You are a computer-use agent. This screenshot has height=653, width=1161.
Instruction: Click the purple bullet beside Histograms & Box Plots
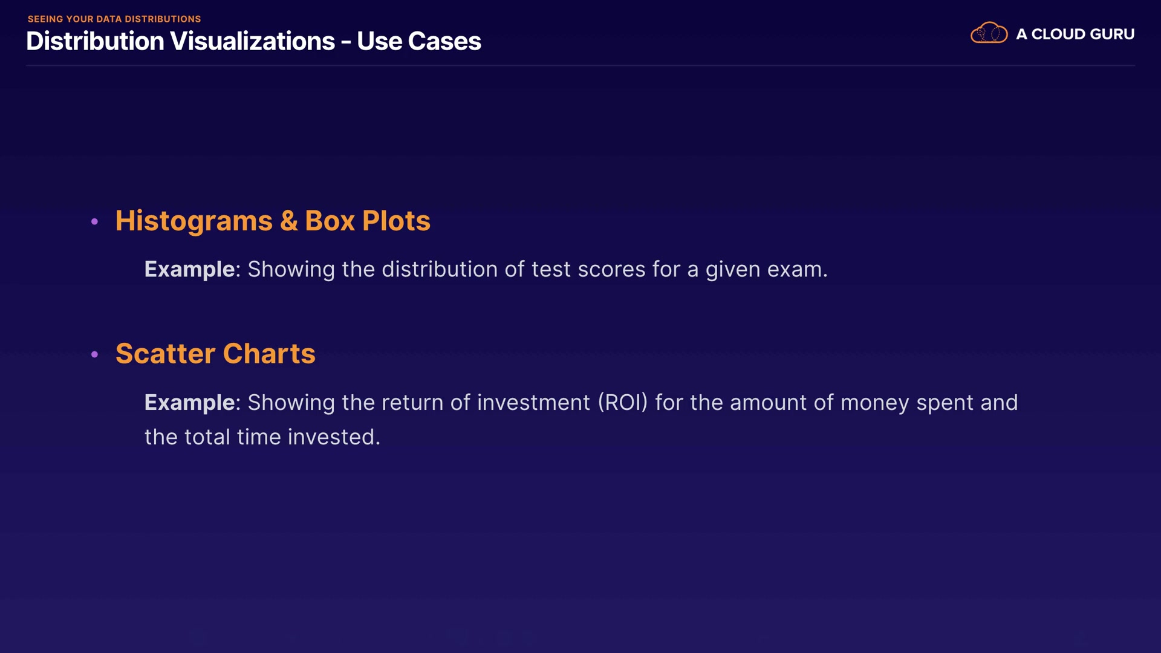(94, 222)
